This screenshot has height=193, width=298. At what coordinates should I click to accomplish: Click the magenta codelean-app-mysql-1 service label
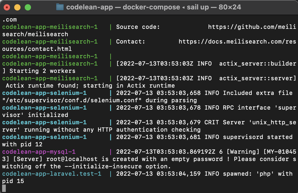tap(39, 152)
